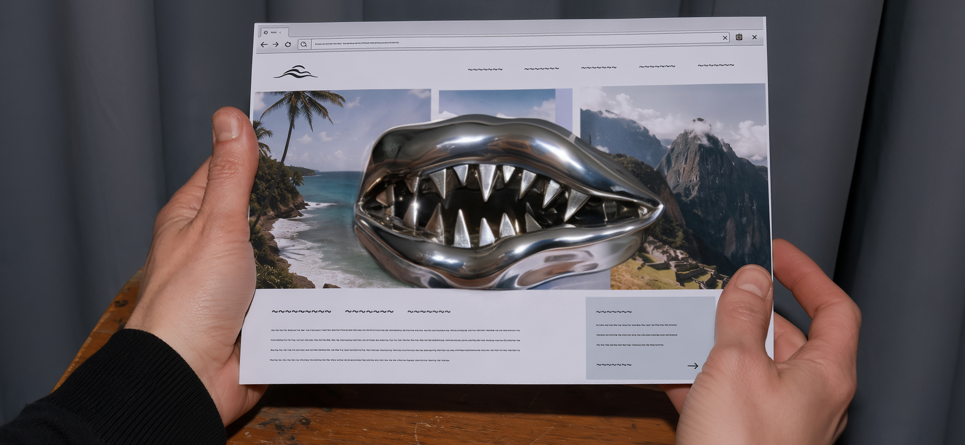
Task: Open the third navigation menu item
Action: click(x=599, y=68)
